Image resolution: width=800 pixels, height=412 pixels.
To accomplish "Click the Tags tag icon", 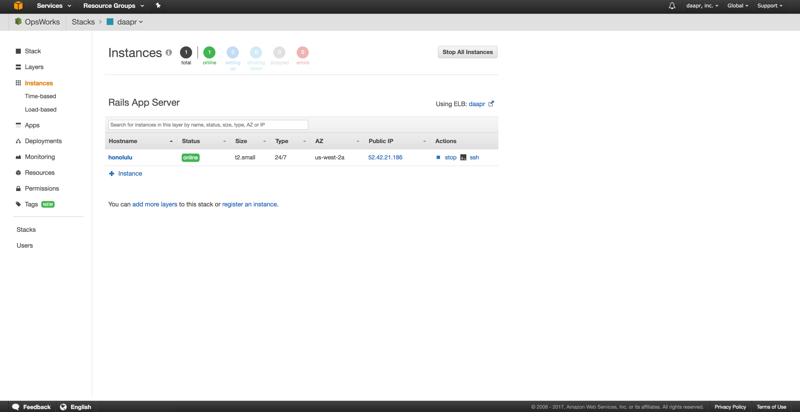I will tap(18, 204).
